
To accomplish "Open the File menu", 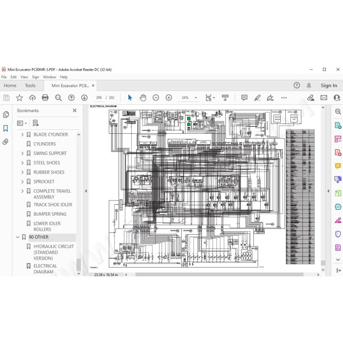I will pos(4,77).
